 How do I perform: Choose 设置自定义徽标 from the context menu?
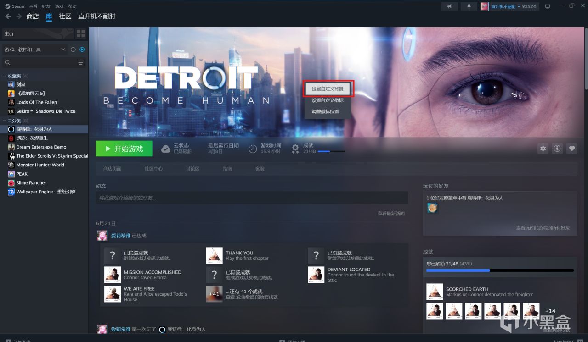pos(328,100)
